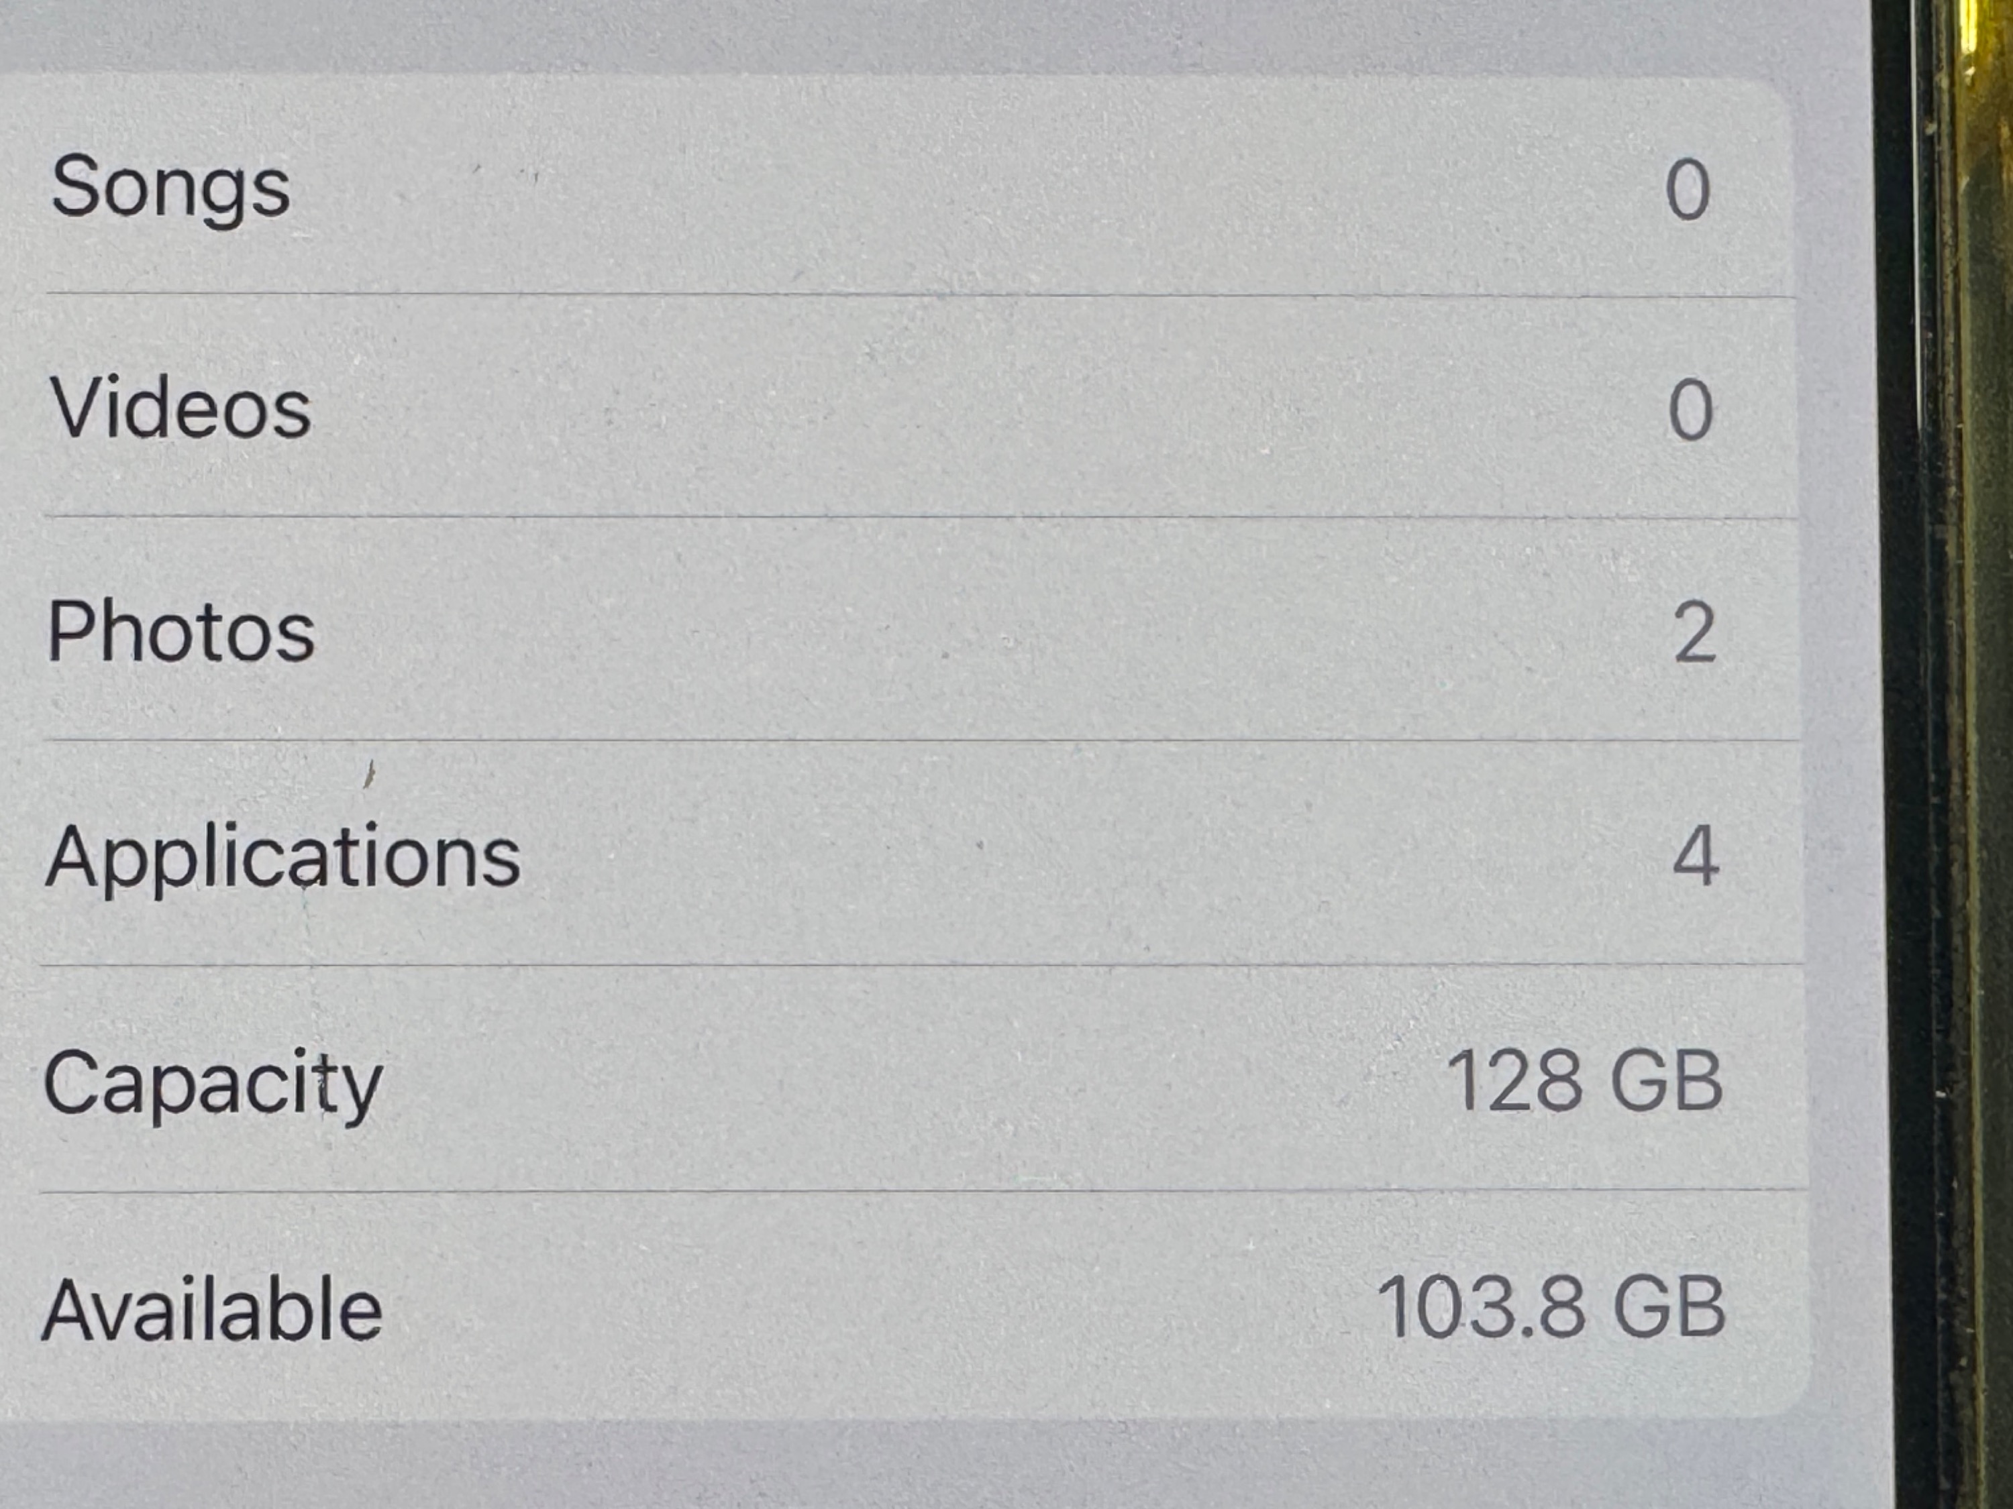Click the middle of the Videos row
Image resolution: width=2013 pixels, height=1509 pixels.
coord(901,406)
